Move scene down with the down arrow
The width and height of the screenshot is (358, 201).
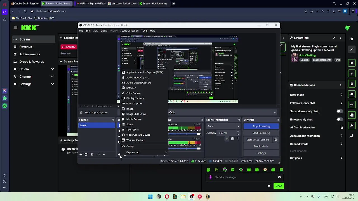pos(104,154)
